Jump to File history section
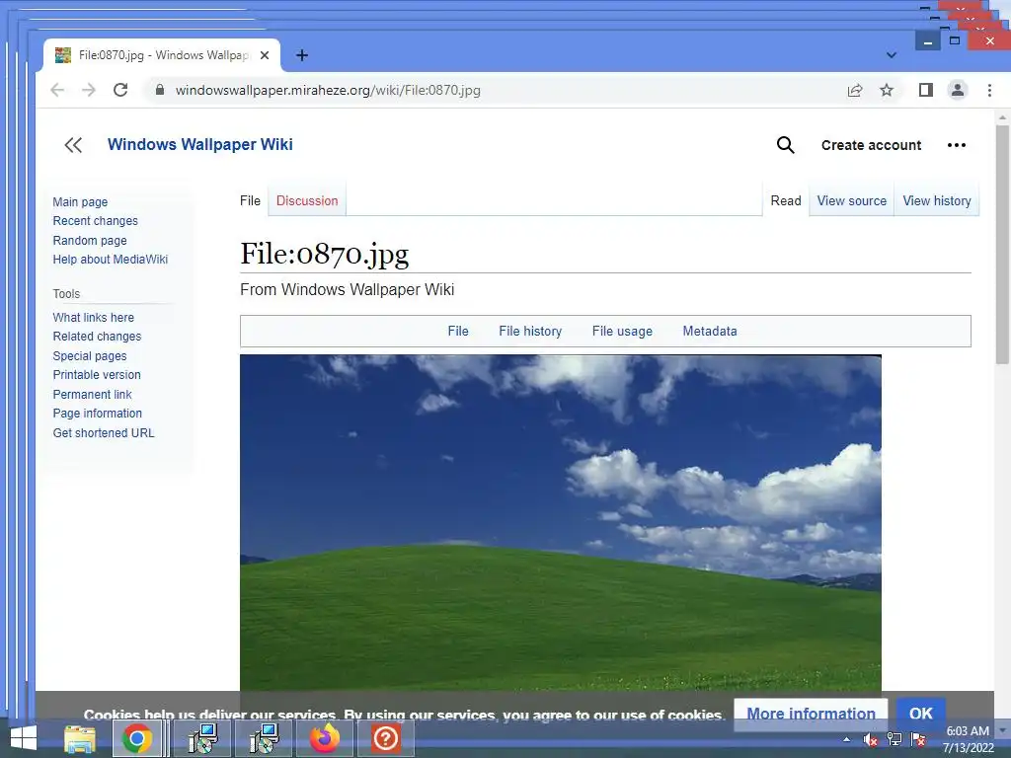Viewport: 1011px width, 758px height. [x=530, y=331]
